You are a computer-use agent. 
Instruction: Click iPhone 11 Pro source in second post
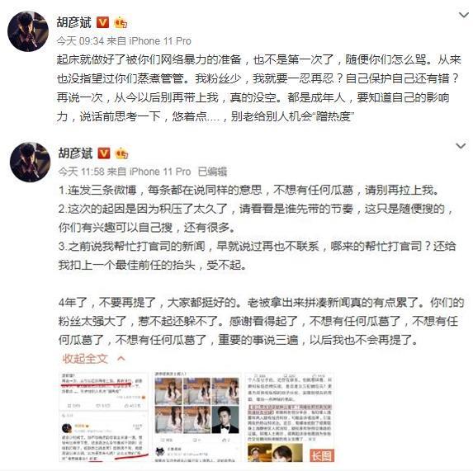(x=160, y=172)
